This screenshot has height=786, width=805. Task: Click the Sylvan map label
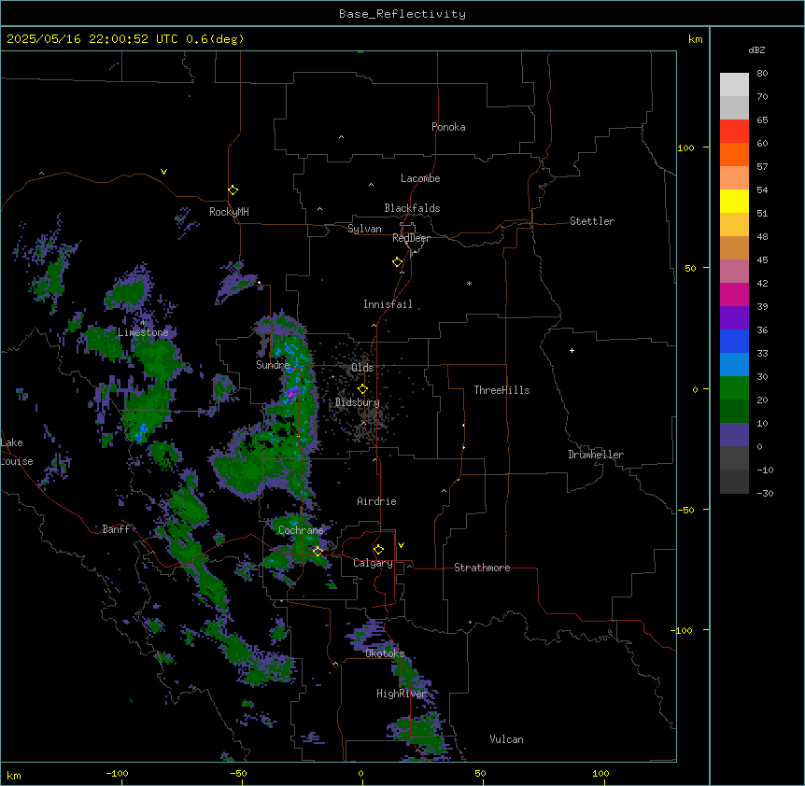point(364,229)
